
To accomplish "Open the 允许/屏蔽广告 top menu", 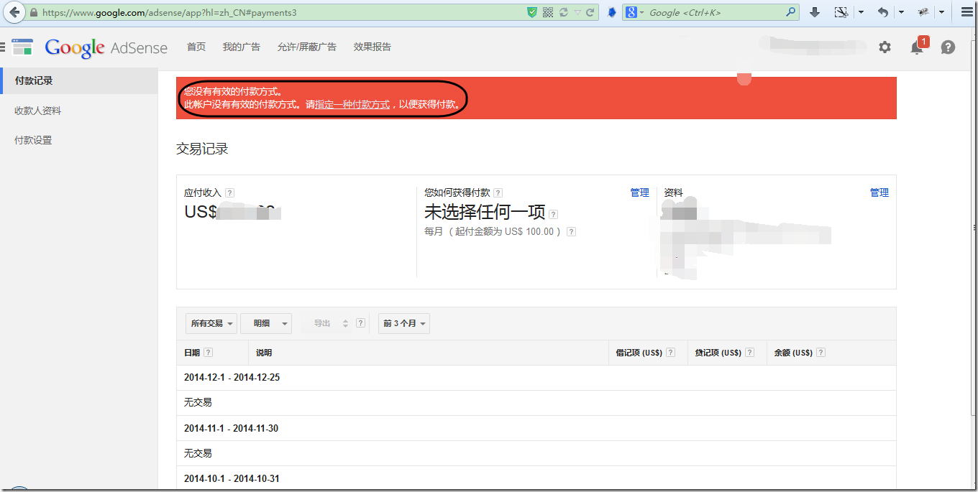I will click(307, 47).
